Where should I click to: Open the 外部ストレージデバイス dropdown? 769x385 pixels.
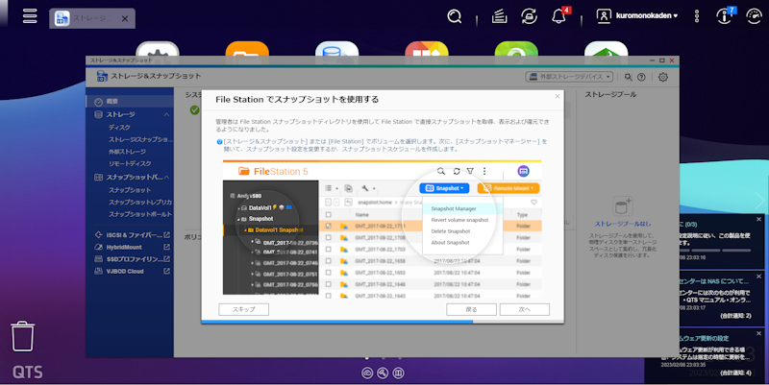pyautogui.click(x=569, y=77)
